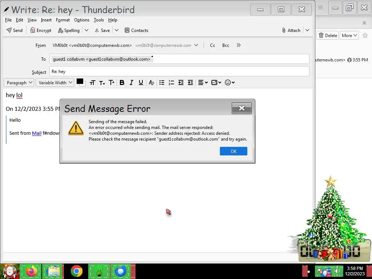Open Firefox from the taskbar
This screenshot has height=279, width=372.
coord(31,271)
